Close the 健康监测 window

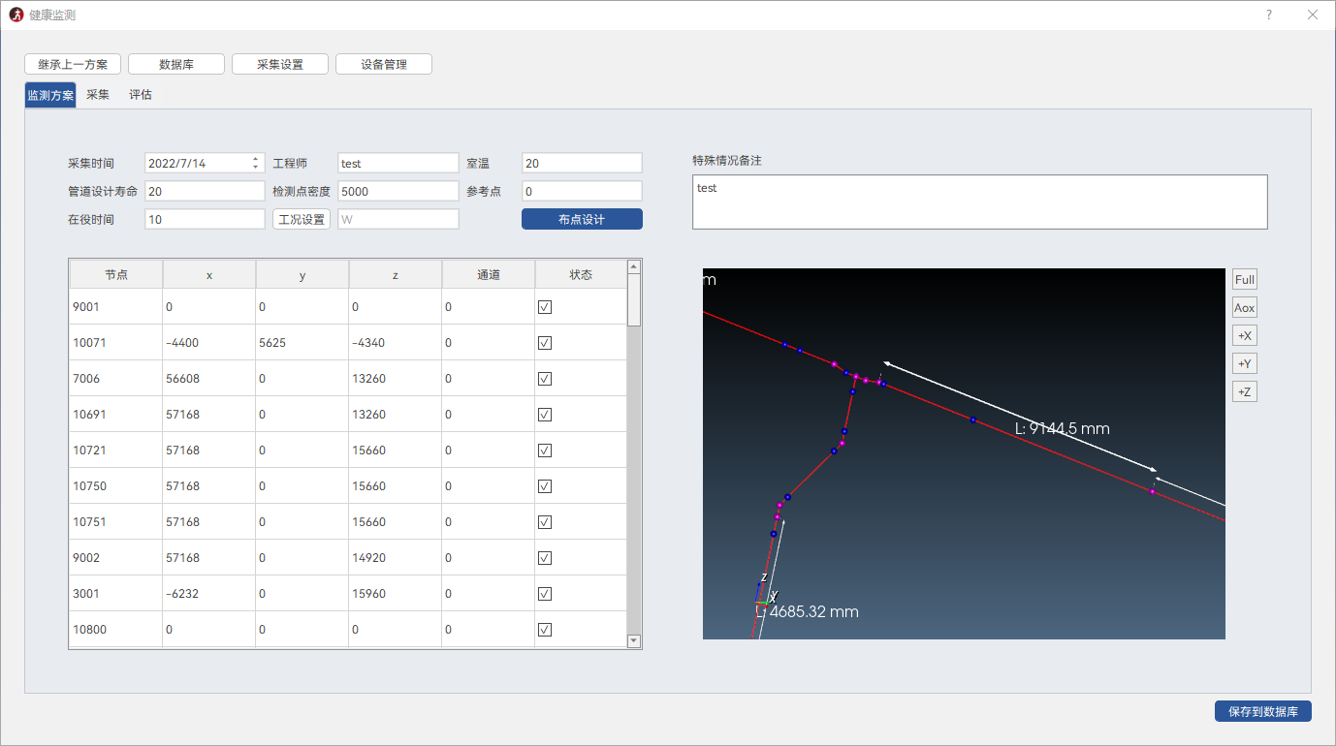[x=1313, y=15]
